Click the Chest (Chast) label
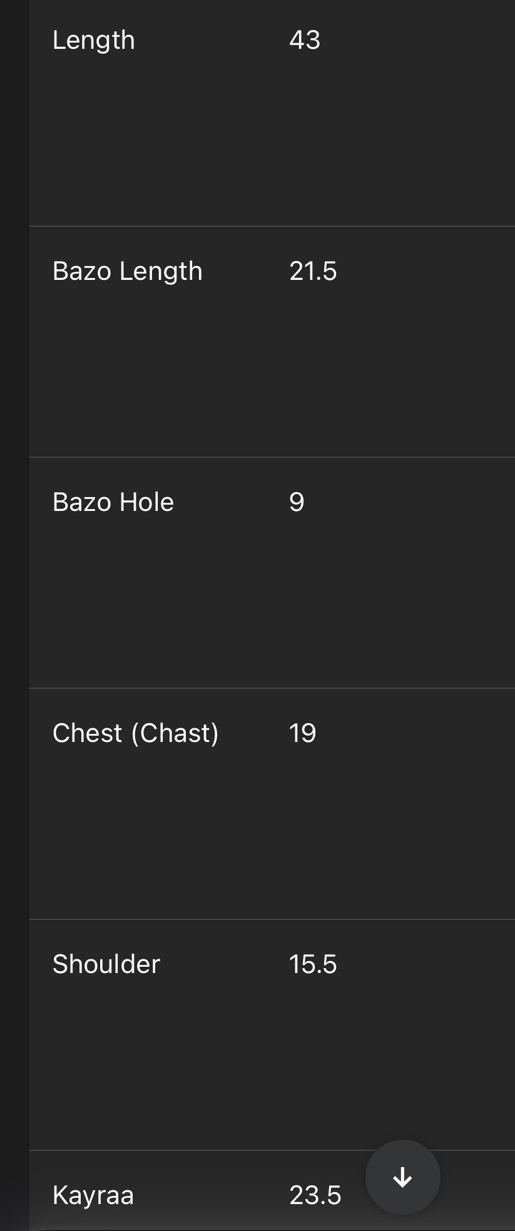Screen dimensions: 515x1231 click(135, 733)
